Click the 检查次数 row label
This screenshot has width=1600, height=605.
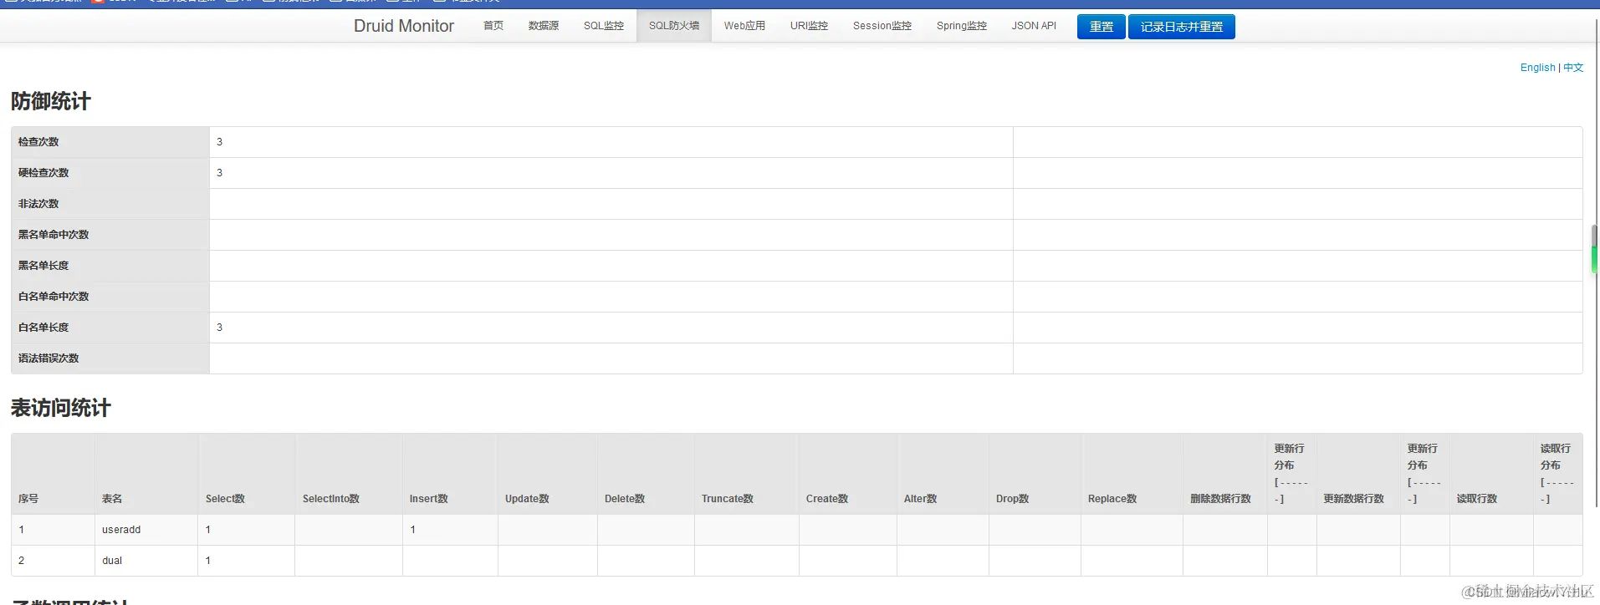pyautogui.click(x=38, y=142)
